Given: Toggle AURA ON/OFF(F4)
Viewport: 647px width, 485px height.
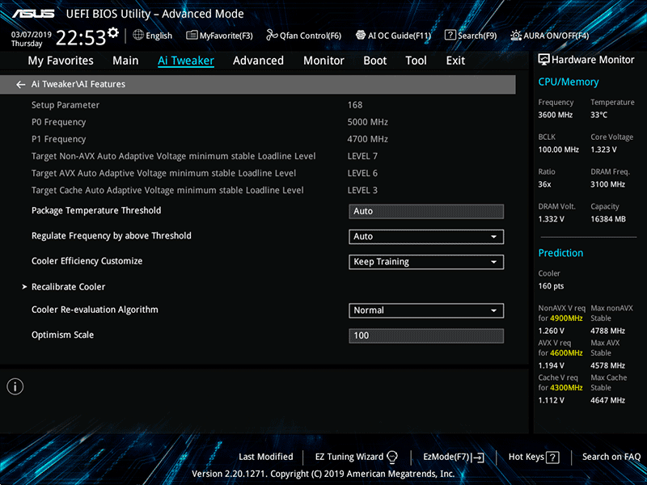Looking at the screenshot, I should [550, 36].
